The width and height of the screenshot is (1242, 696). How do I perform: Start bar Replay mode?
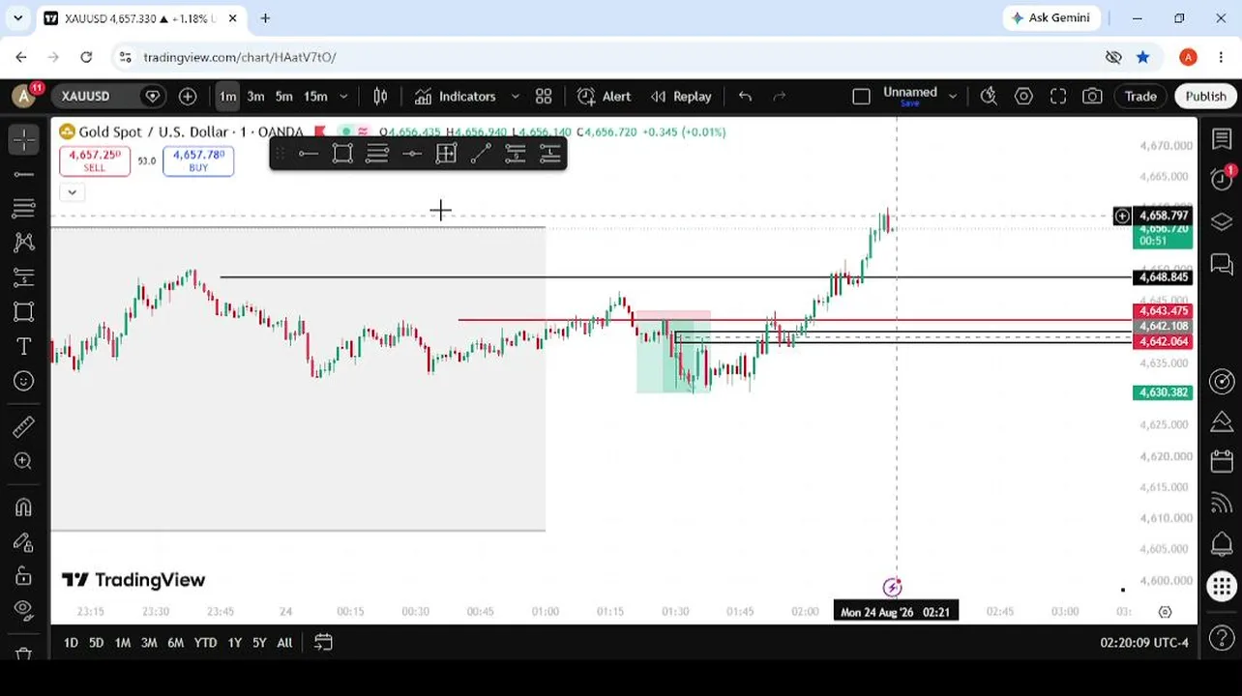[681, 96]
